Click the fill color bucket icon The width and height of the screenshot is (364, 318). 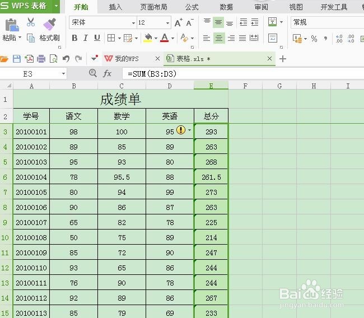[148, 38]
